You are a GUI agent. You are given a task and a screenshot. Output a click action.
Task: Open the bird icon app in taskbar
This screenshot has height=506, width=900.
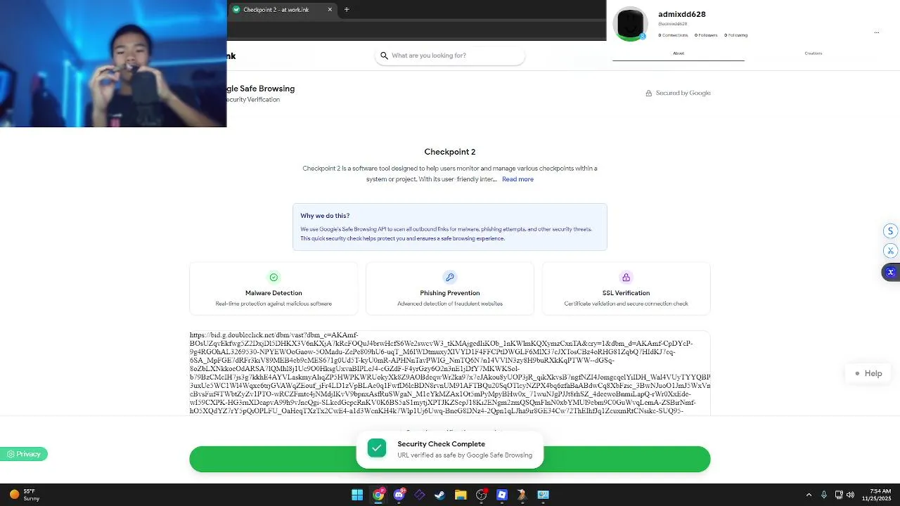click(522, 495)
